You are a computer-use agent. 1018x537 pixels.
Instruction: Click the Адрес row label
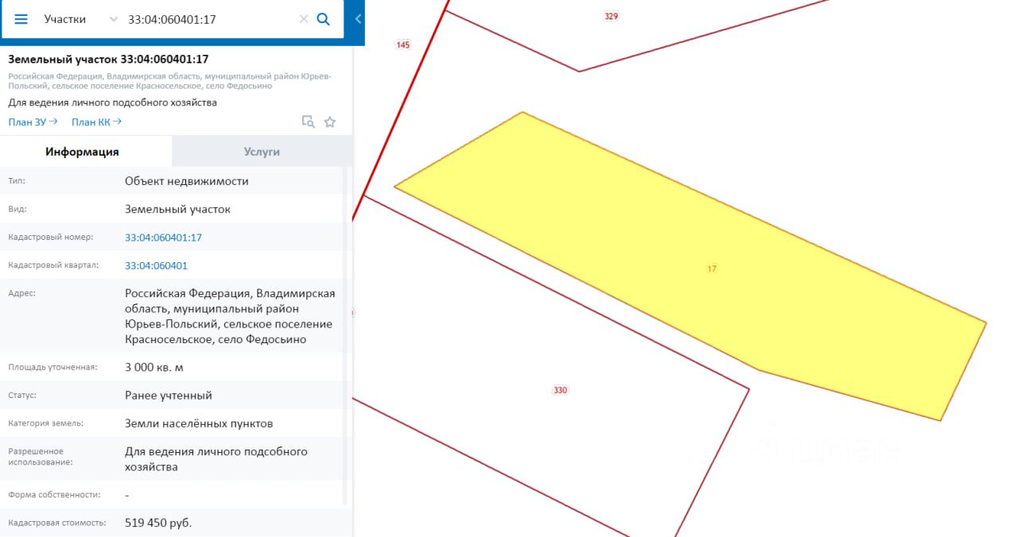tap(21, 293)
